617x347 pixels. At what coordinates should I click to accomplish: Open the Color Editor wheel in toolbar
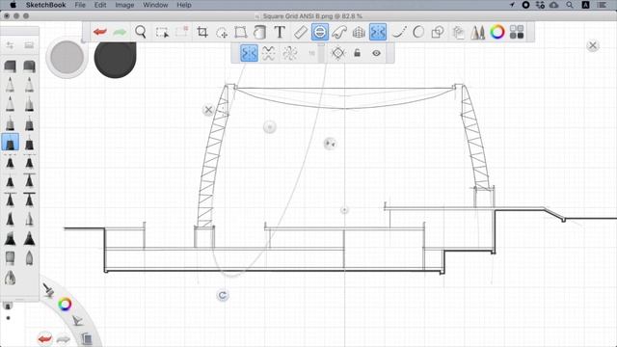tap(497, 32)
